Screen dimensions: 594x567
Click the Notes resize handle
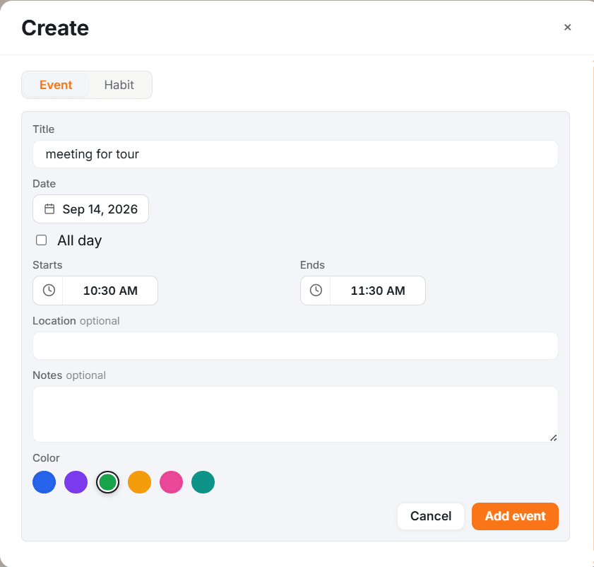(x=553, y=438)
